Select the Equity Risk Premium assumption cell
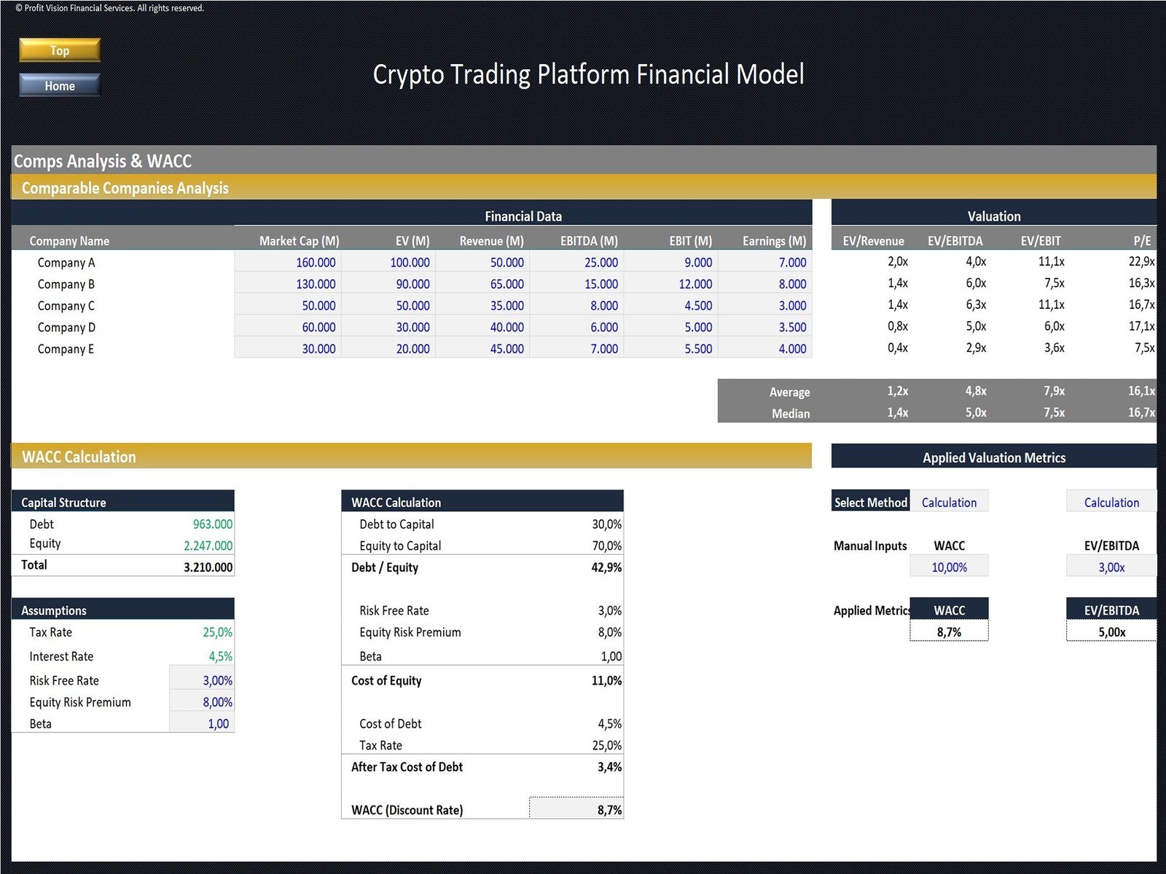1166x874 pixels. [202, 702]
